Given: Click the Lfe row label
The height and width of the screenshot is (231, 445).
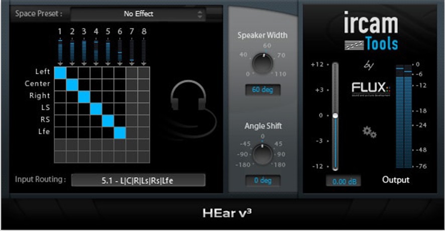Looking at the screenshot, I should pyautogui.click(x=44, y=131).
